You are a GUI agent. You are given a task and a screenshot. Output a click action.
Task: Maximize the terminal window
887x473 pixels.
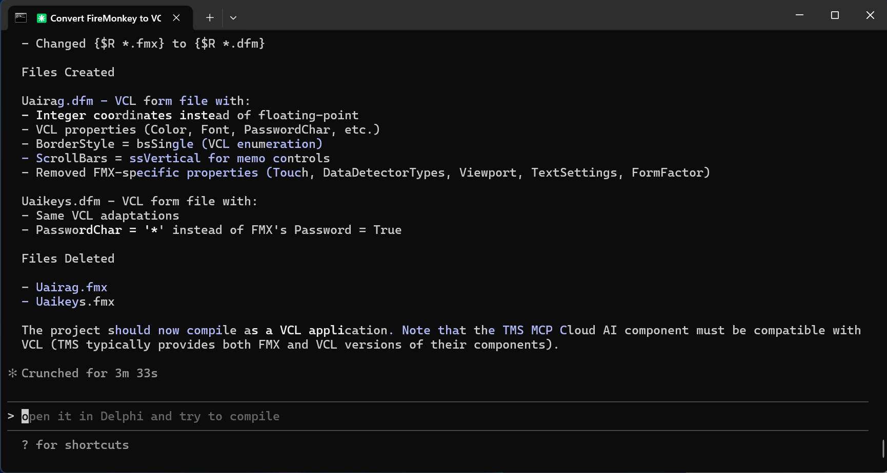(x=835, y=15)
